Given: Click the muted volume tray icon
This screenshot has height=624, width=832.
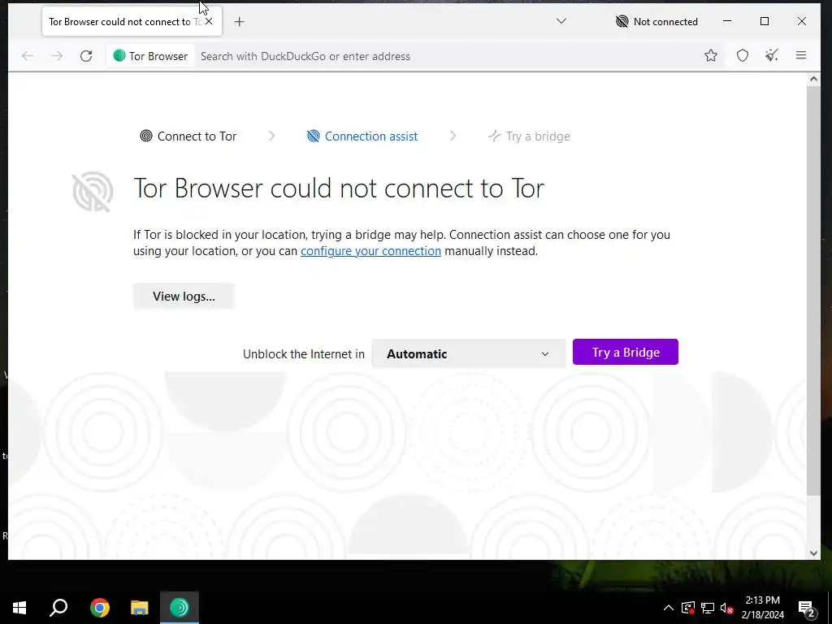Looking at the screenshot, I should (727, 608).
